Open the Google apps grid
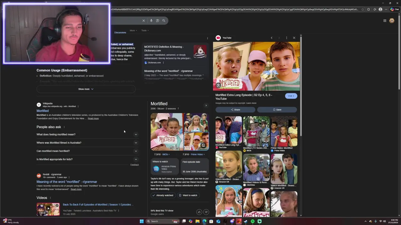The image size is (401, 225). click(385, 21)
